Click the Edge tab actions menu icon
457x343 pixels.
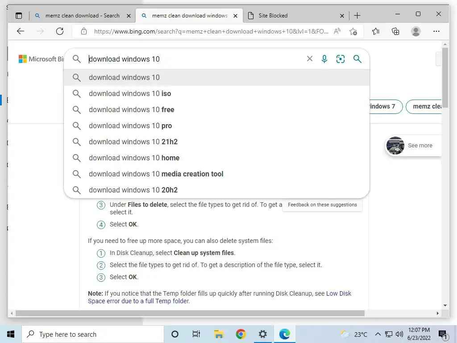[x=19, y=16]
